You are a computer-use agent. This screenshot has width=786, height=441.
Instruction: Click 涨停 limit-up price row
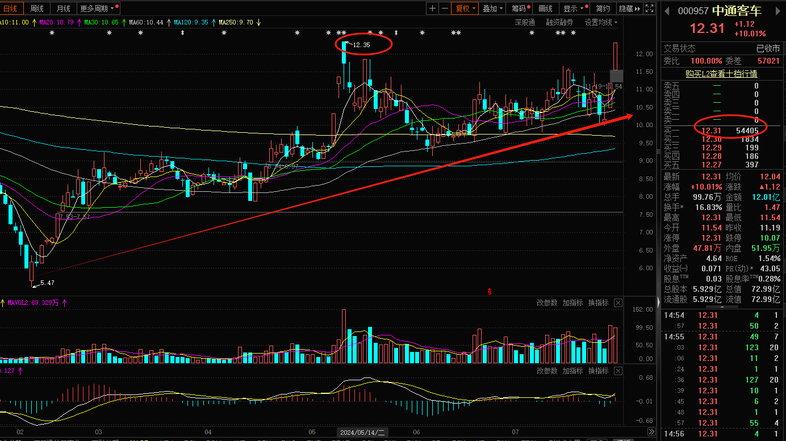tap(693, 238)
